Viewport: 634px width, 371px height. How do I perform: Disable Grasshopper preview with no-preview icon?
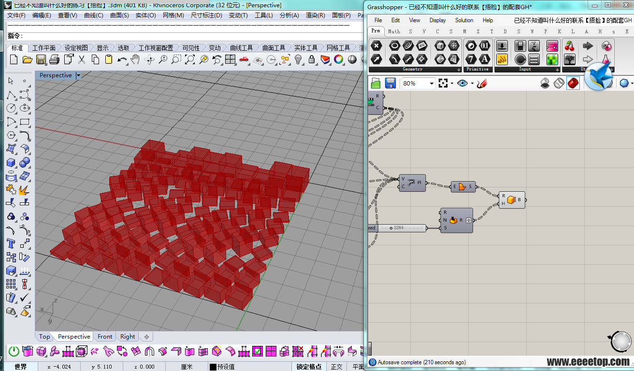point(546,84)
